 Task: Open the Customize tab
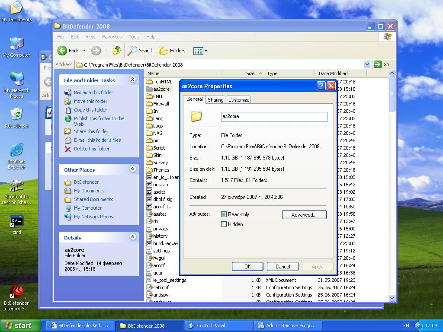pyautogui.click(x=239, y=99)
